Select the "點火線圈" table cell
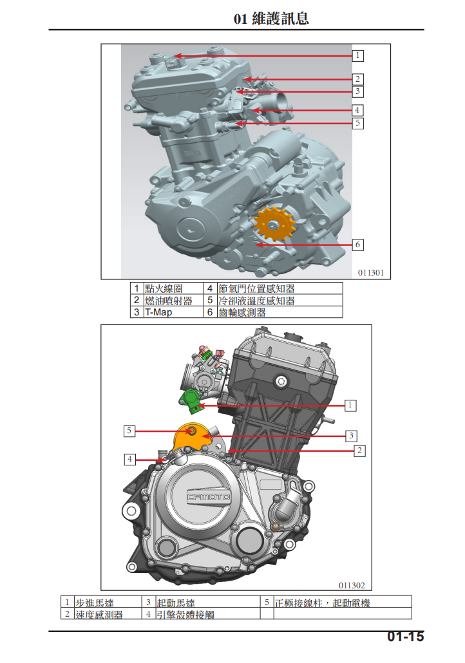Viewport: 465px width, 663px height. [x=173, y=288]
